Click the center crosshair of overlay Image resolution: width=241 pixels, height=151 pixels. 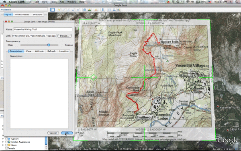pyautogui.click(x=145, y=77)
